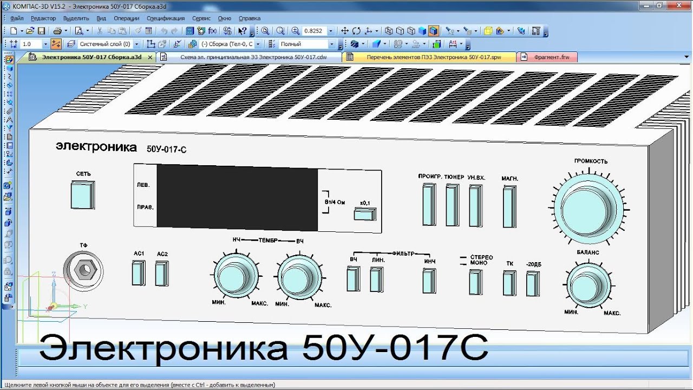Screen dimensions: 693x390
Task: Click the МАГН. selector button on model
Action: pos(509,205)
